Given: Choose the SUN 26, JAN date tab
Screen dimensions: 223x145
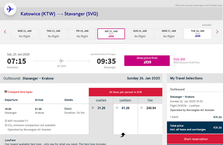Looking at the screenshot, I should click(140, 34).
